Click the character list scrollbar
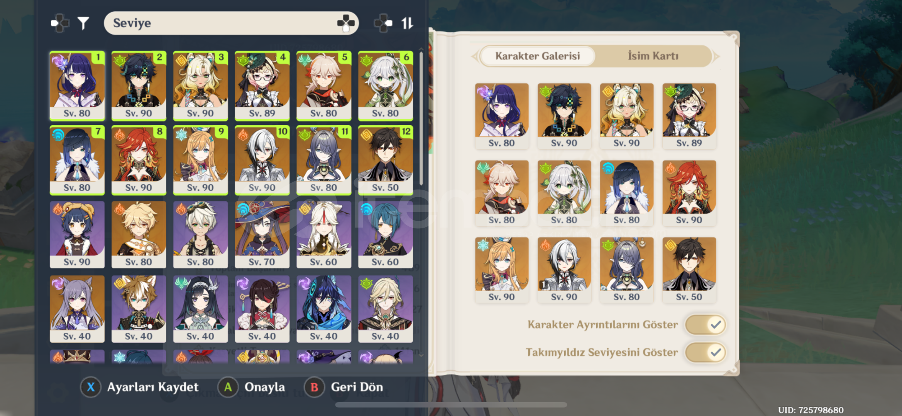Screen dimensions: 902x416 tap(421, 117)
